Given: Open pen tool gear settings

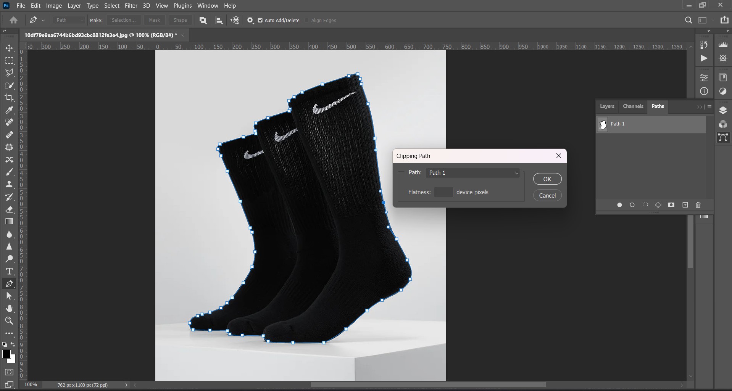Looking at the screenshot, I should (x=250, y=20).
